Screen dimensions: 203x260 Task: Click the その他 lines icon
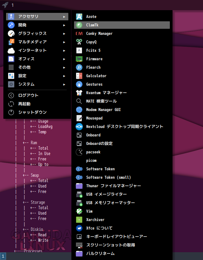(x=11, y=67)
